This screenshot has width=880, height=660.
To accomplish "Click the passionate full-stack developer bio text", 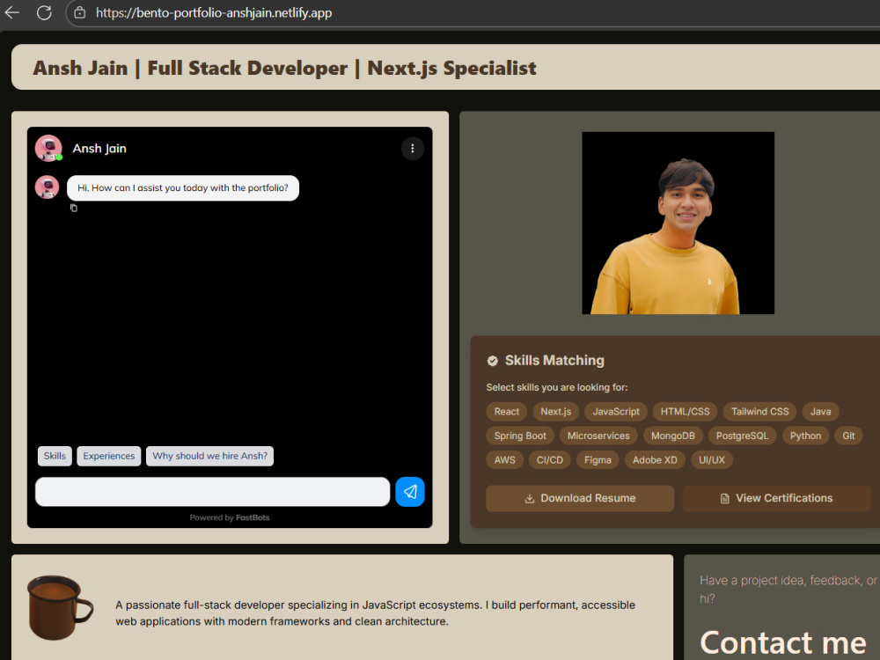I will tap(376, 612).
